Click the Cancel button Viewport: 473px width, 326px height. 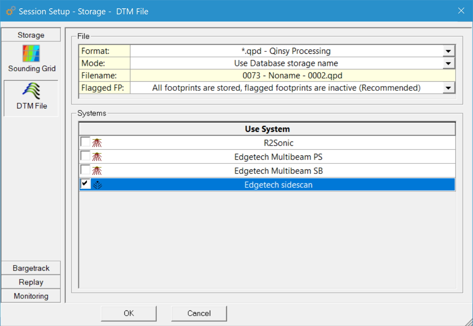[199, 313]
